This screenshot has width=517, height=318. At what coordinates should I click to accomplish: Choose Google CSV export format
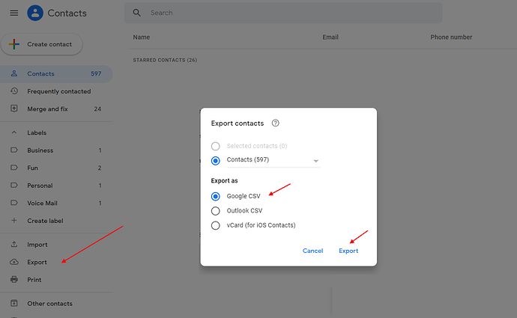pos(215,196)
